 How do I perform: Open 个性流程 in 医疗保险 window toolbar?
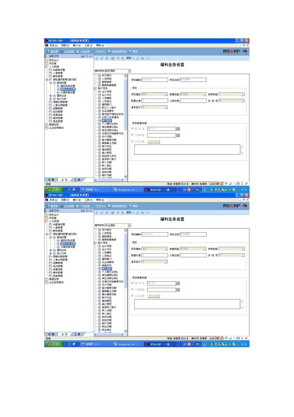pos(83,52)
